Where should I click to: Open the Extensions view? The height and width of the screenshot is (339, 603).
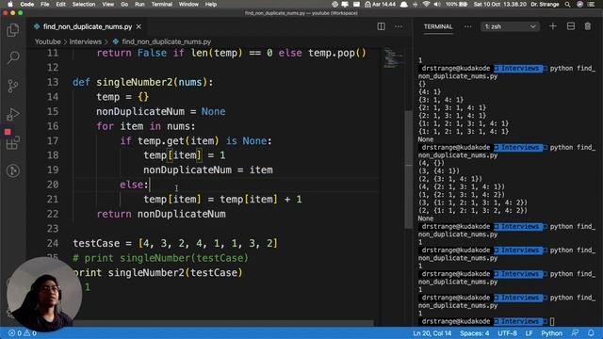[12, 142]
